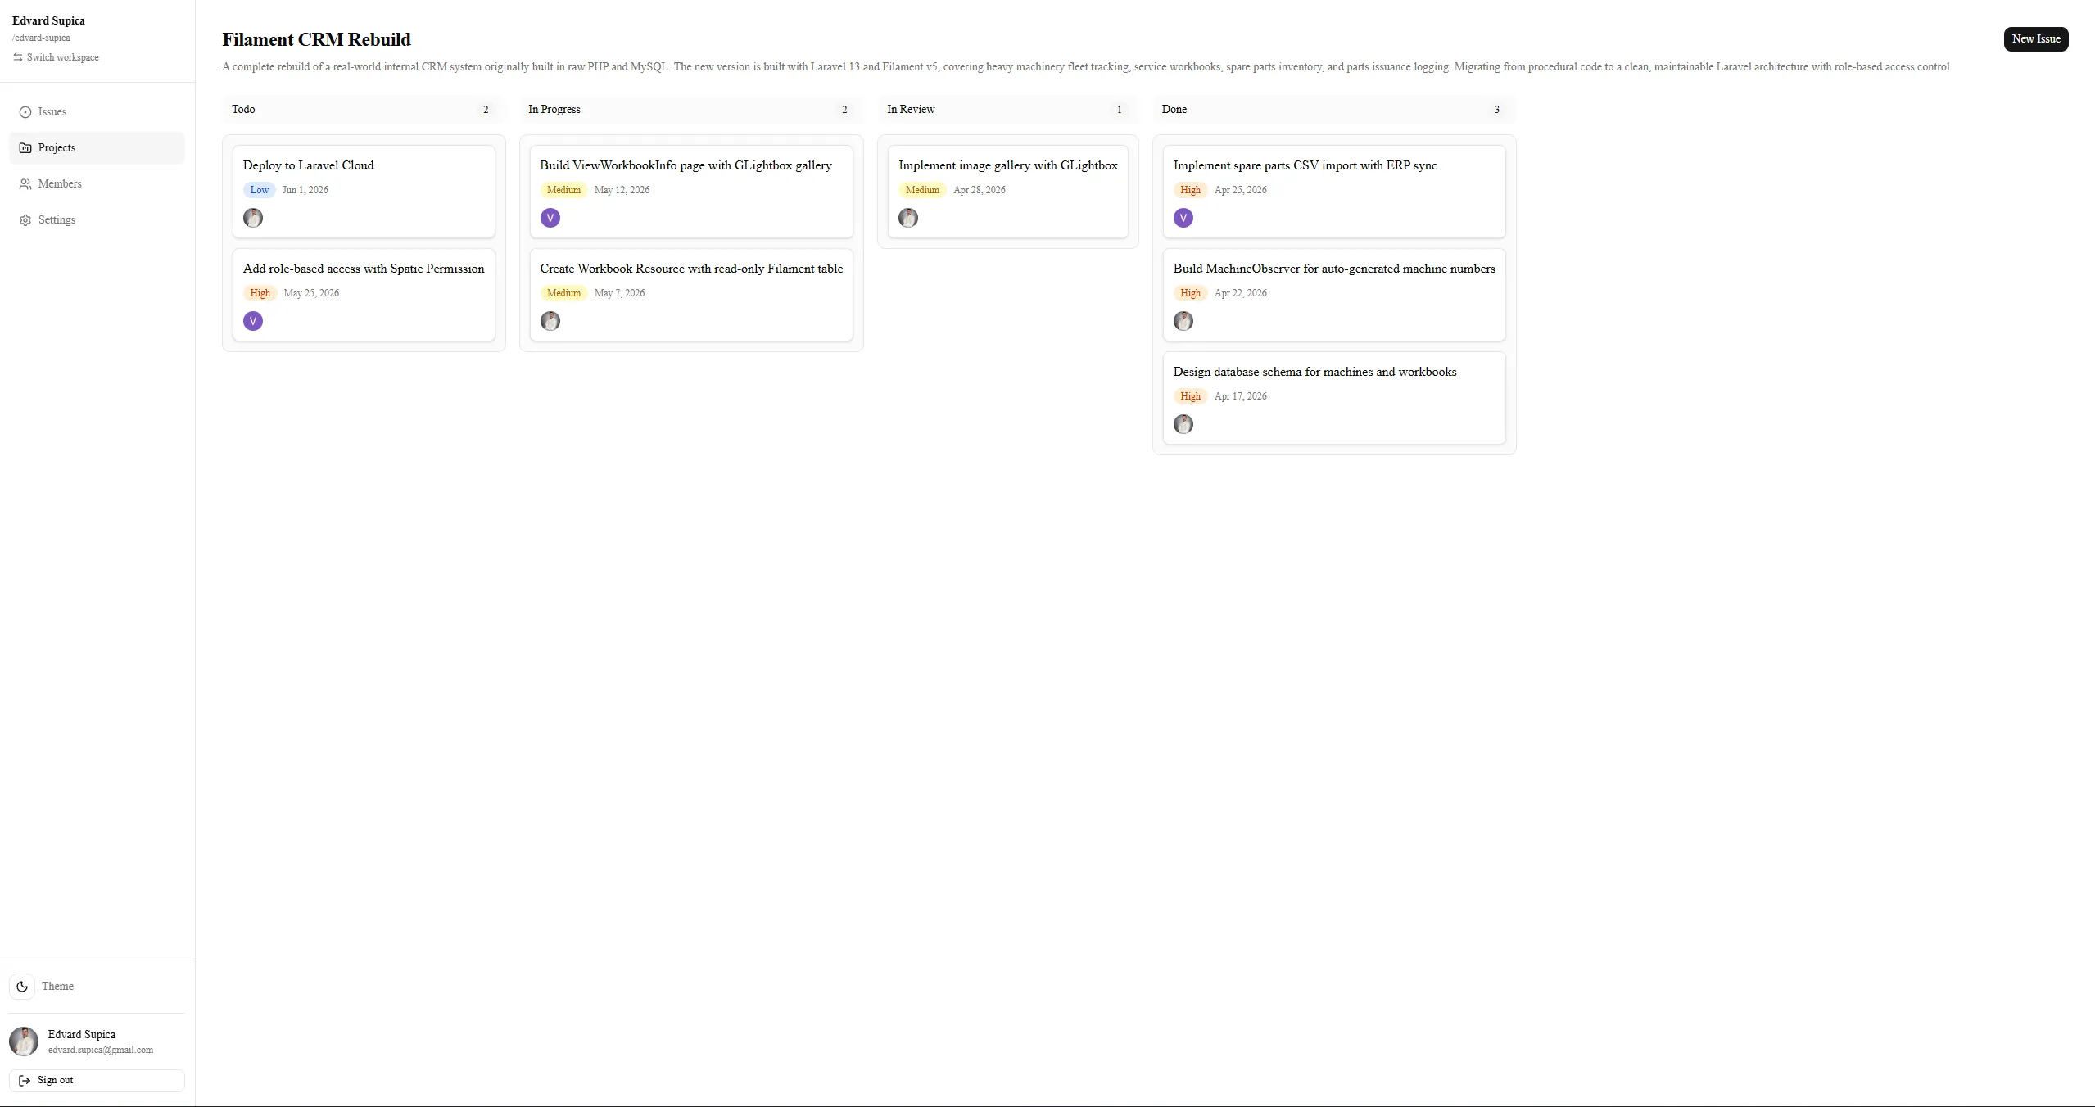Viewport: 2095px width, 1107px height.
Task: Click the Sign out button
Action: [x=97, y=1081]
